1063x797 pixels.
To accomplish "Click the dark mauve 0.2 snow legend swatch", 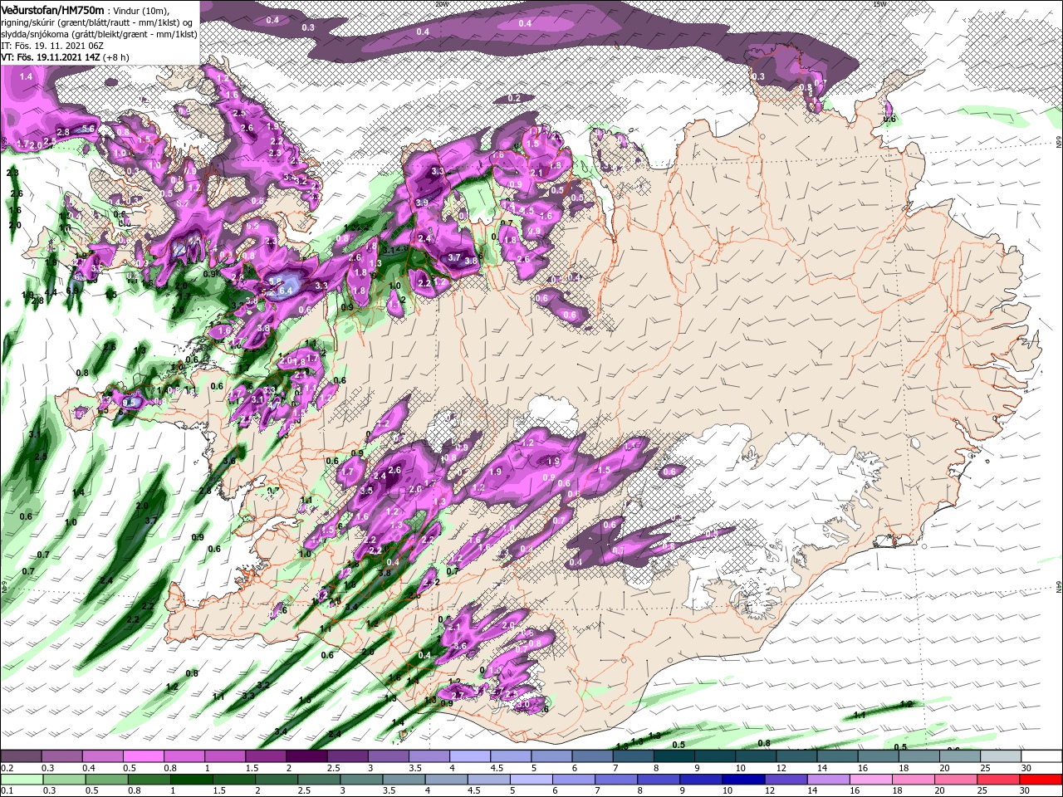I will point(20,756).
